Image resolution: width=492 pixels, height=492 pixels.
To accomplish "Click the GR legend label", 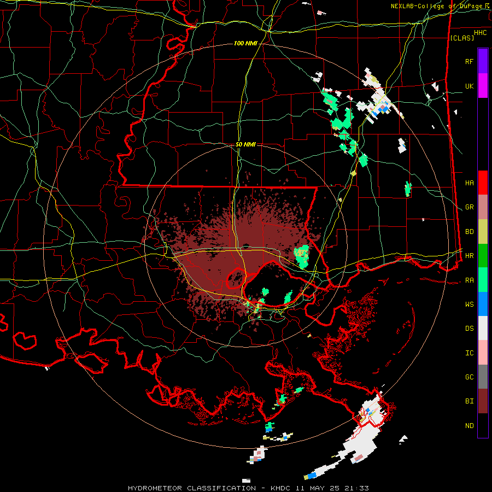I will (x=469, y=207).
